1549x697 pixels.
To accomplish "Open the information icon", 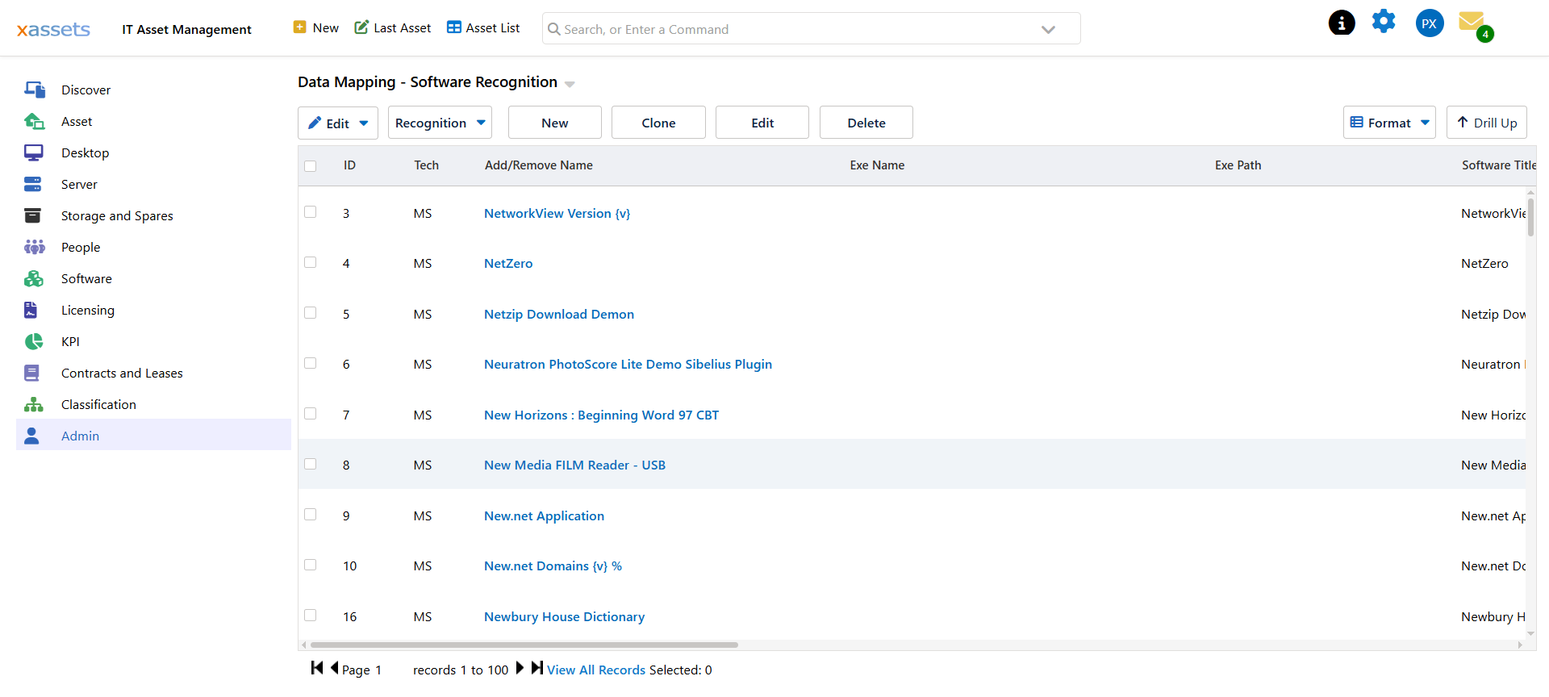I will coord(1342,23).
